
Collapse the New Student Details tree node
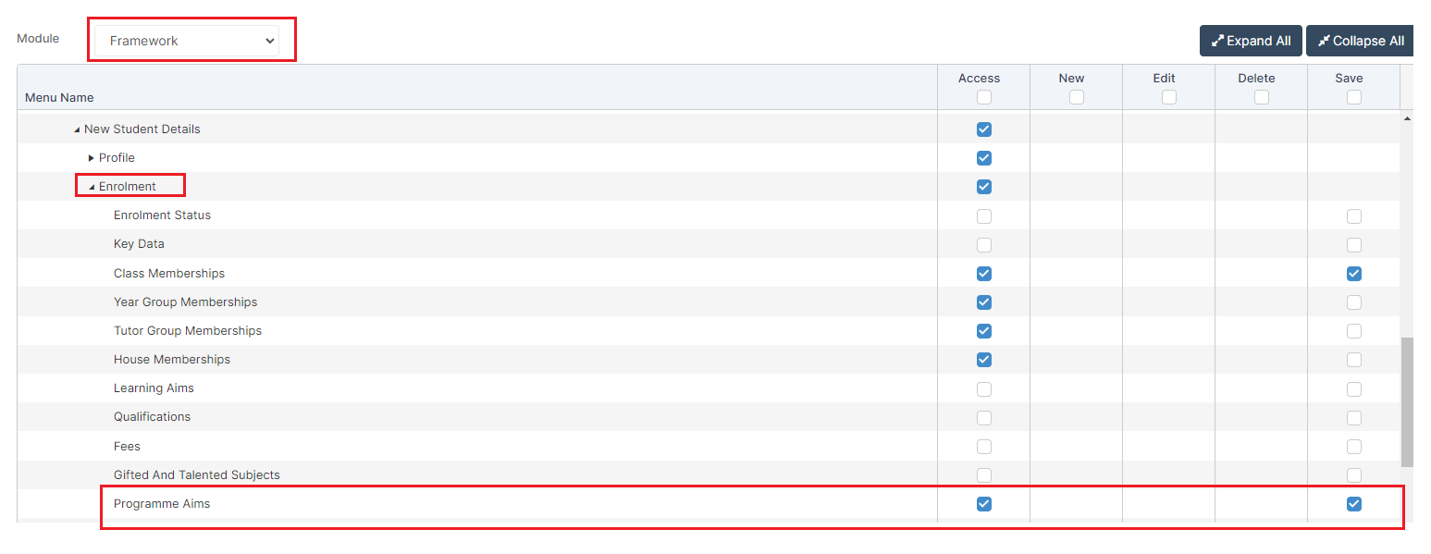(77, 129)
